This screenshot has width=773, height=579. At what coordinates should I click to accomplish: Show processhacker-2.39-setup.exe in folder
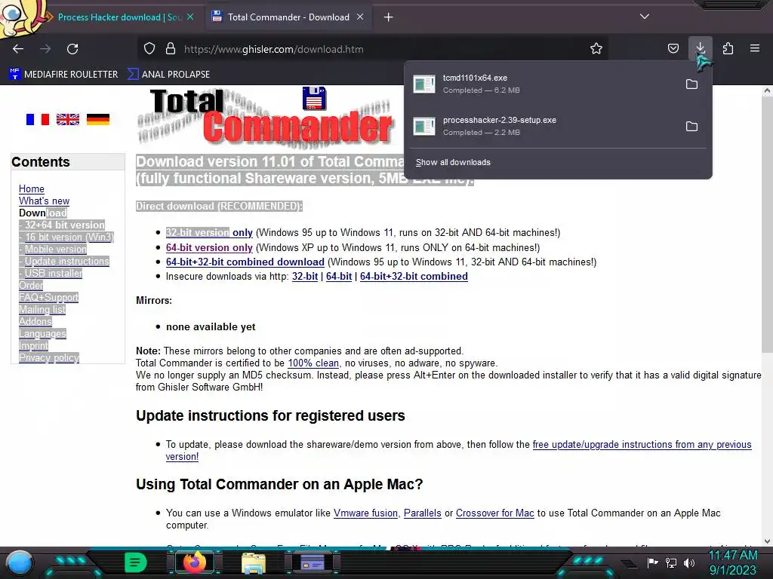[691, 127]
